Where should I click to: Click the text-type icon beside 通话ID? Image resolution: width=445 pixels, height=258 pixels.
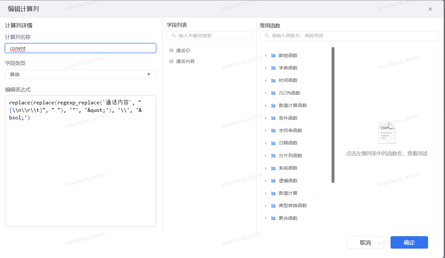click(171, 51)
